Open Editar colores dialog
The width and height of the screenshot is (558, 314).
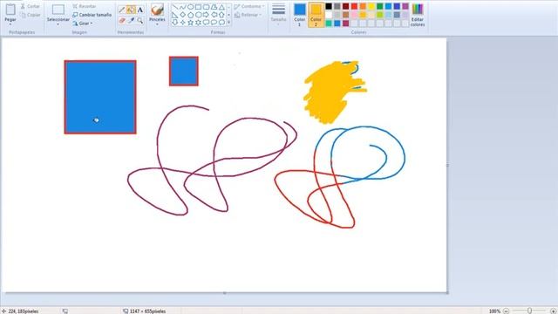tap(418, 15)
